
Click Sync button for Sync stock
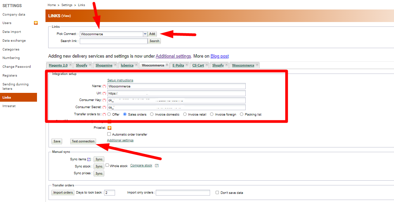click(x=99, y=166)
